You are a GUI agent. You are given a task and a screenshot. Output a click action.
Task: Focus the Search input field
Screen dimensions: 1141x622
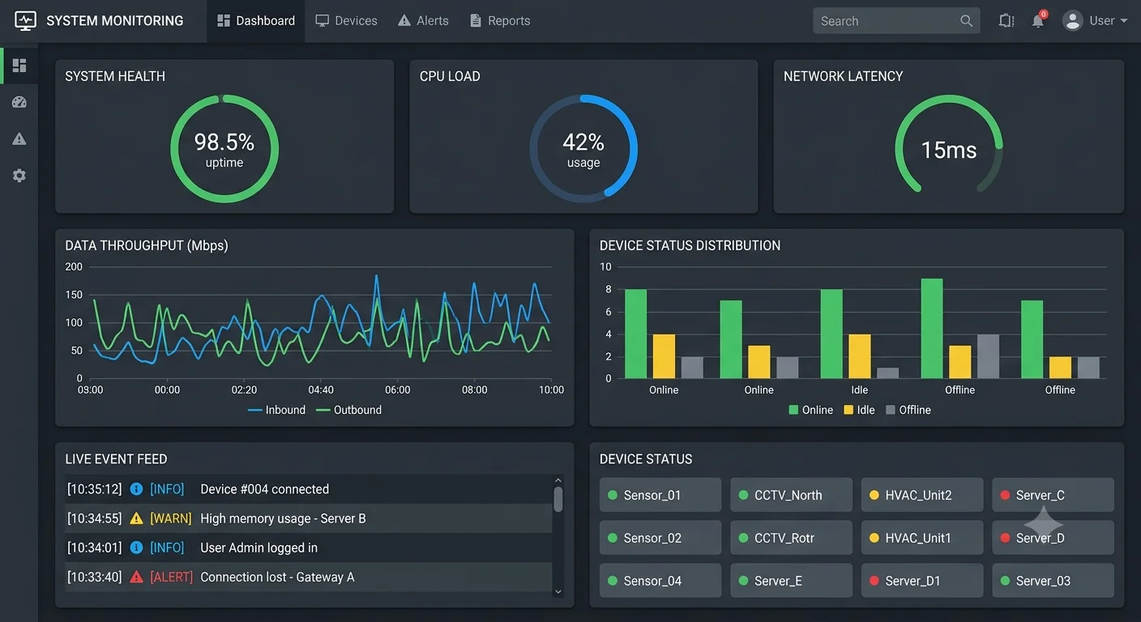point(887,21)
